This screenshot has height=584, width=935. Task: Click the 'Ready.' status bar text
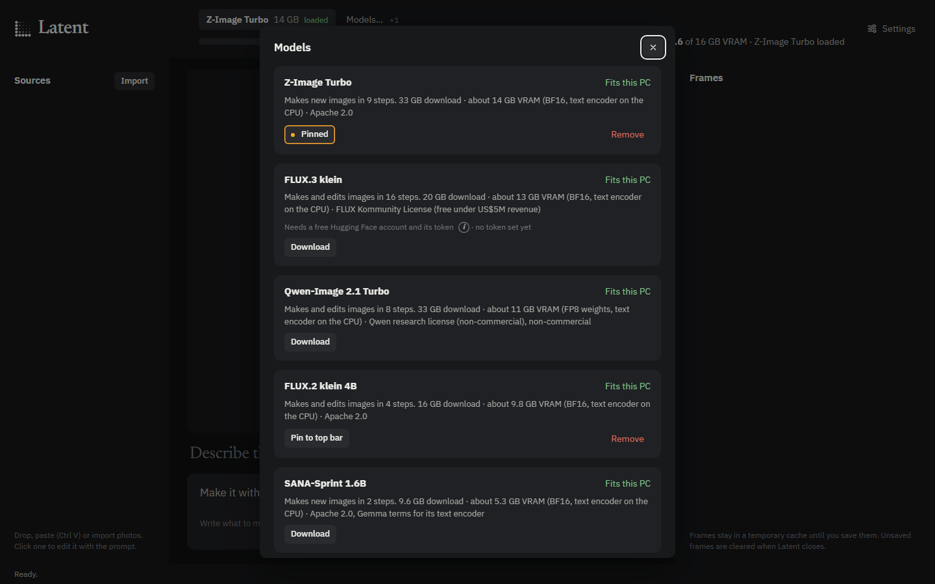26,574
